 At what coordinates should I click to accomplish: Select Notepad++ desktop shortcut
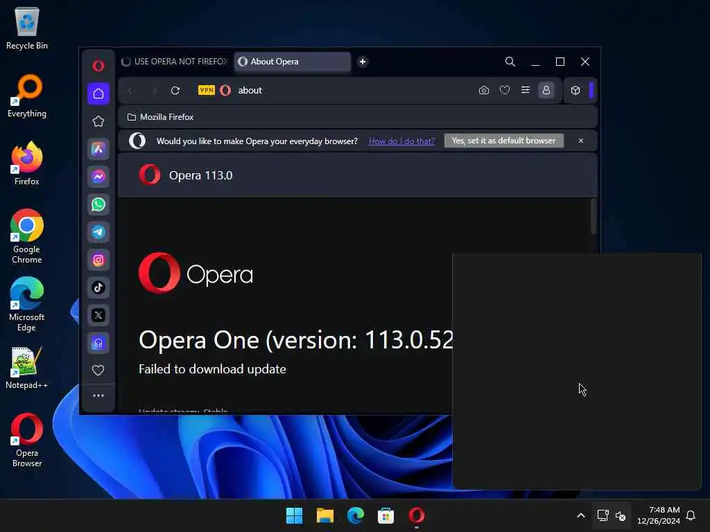(x=27, y=367)
